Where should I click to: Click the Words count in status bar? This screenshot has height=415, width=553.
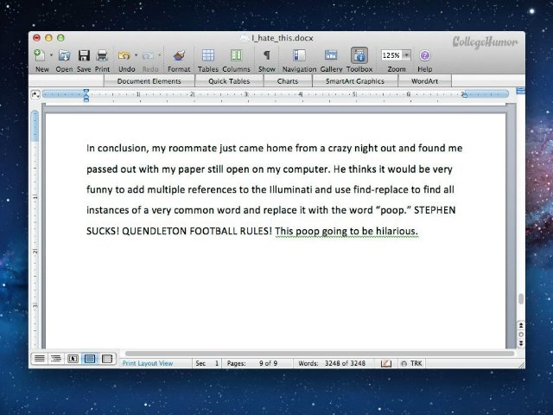coord(333,363)
